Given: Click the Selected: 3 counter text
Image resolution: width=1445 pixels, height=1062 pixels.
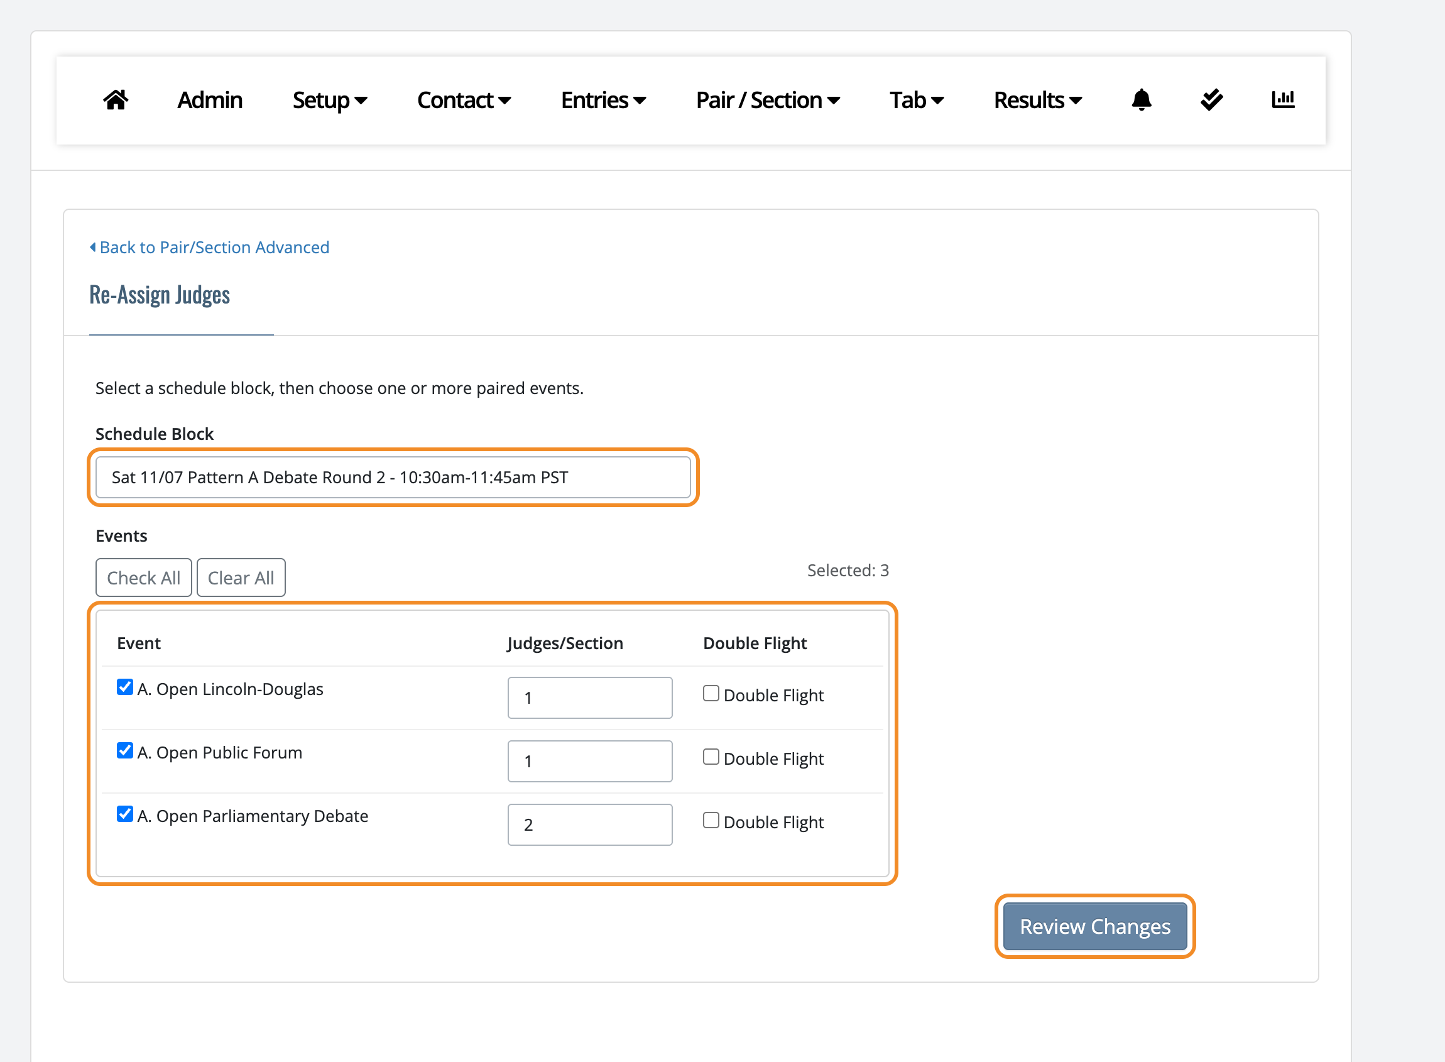Looking at the screenshot, I should [x=848, y=570].
